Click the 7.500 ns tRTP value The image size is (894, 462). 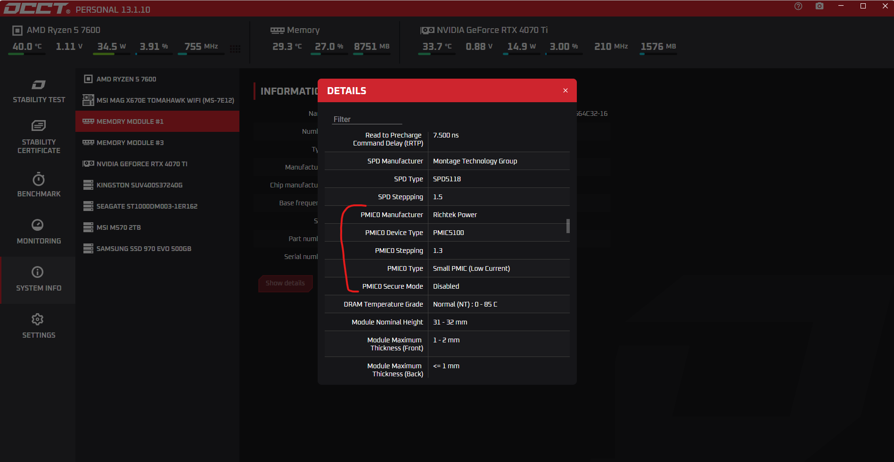446,135
